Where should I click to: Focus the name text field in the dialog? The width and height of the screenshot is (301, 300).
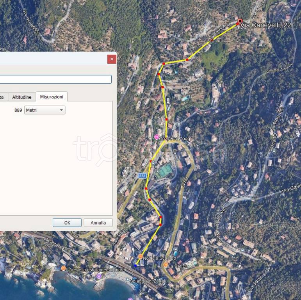click(56, 79)
